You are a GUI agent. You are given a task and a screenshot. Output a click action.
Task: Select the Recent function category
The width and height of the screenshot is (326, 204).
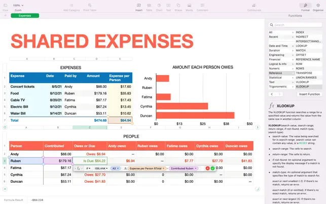281,37
